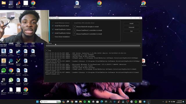186x104 pixels.
Task: Click the webcam video overlay
Action: click(x=24, y=26)
